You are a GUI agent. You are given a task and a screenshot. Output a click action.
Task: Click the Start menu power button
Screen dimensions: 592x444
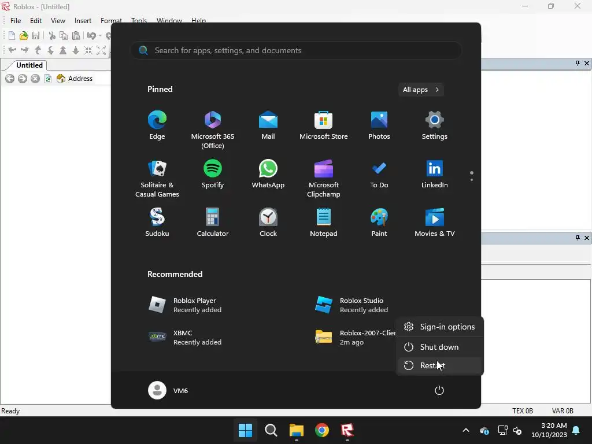439,390
